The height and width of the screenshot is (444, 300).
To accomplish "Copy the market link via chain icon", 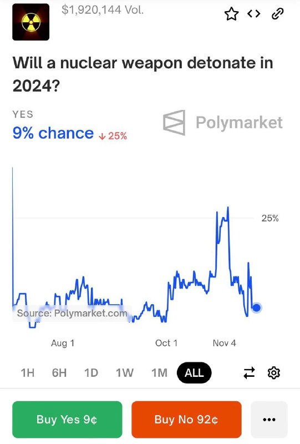I will point(277,14).
